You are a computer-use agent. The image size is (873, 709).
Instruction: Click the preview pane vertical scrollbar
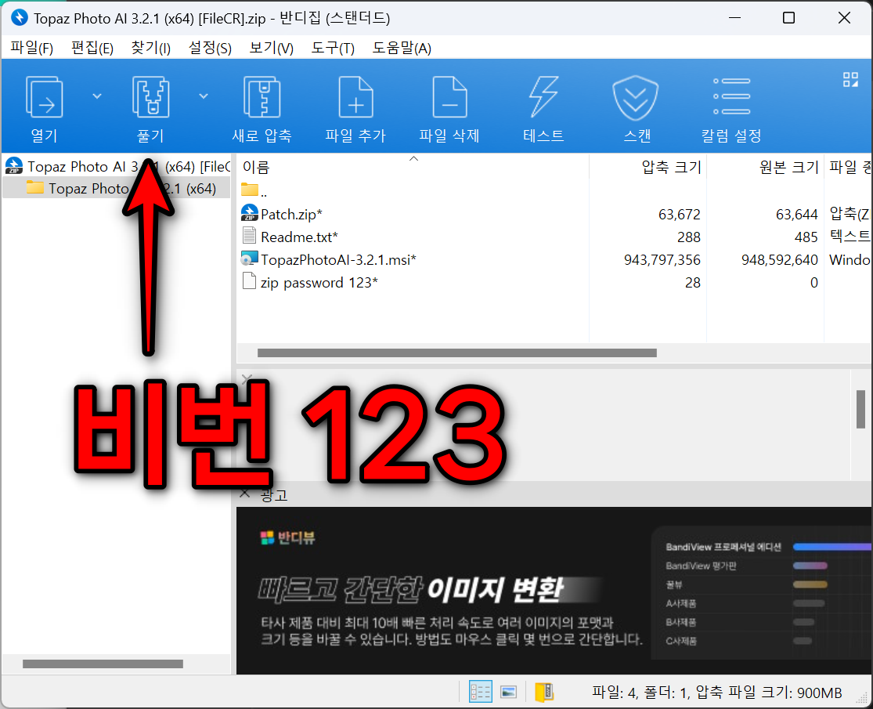[x=860, y=410]
